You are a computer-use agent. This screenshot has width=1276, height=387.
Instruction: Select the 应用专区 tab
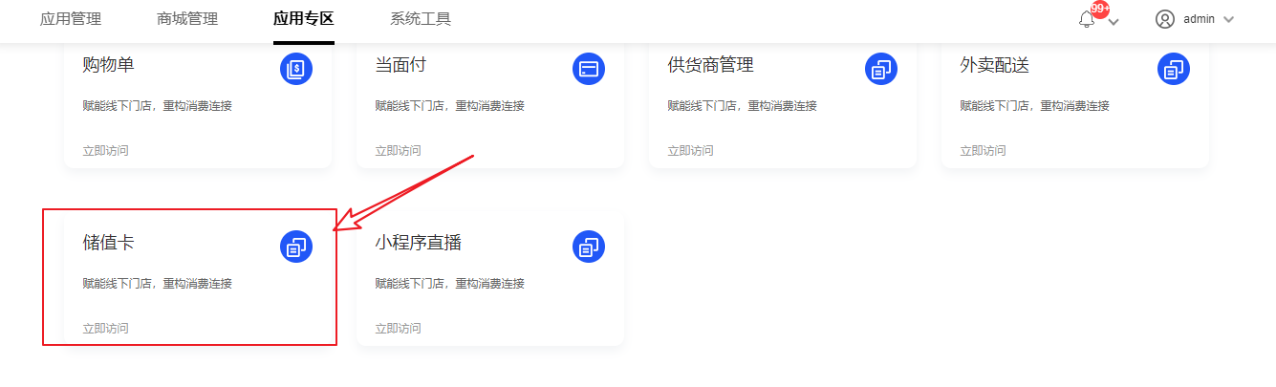pos(304,19)
